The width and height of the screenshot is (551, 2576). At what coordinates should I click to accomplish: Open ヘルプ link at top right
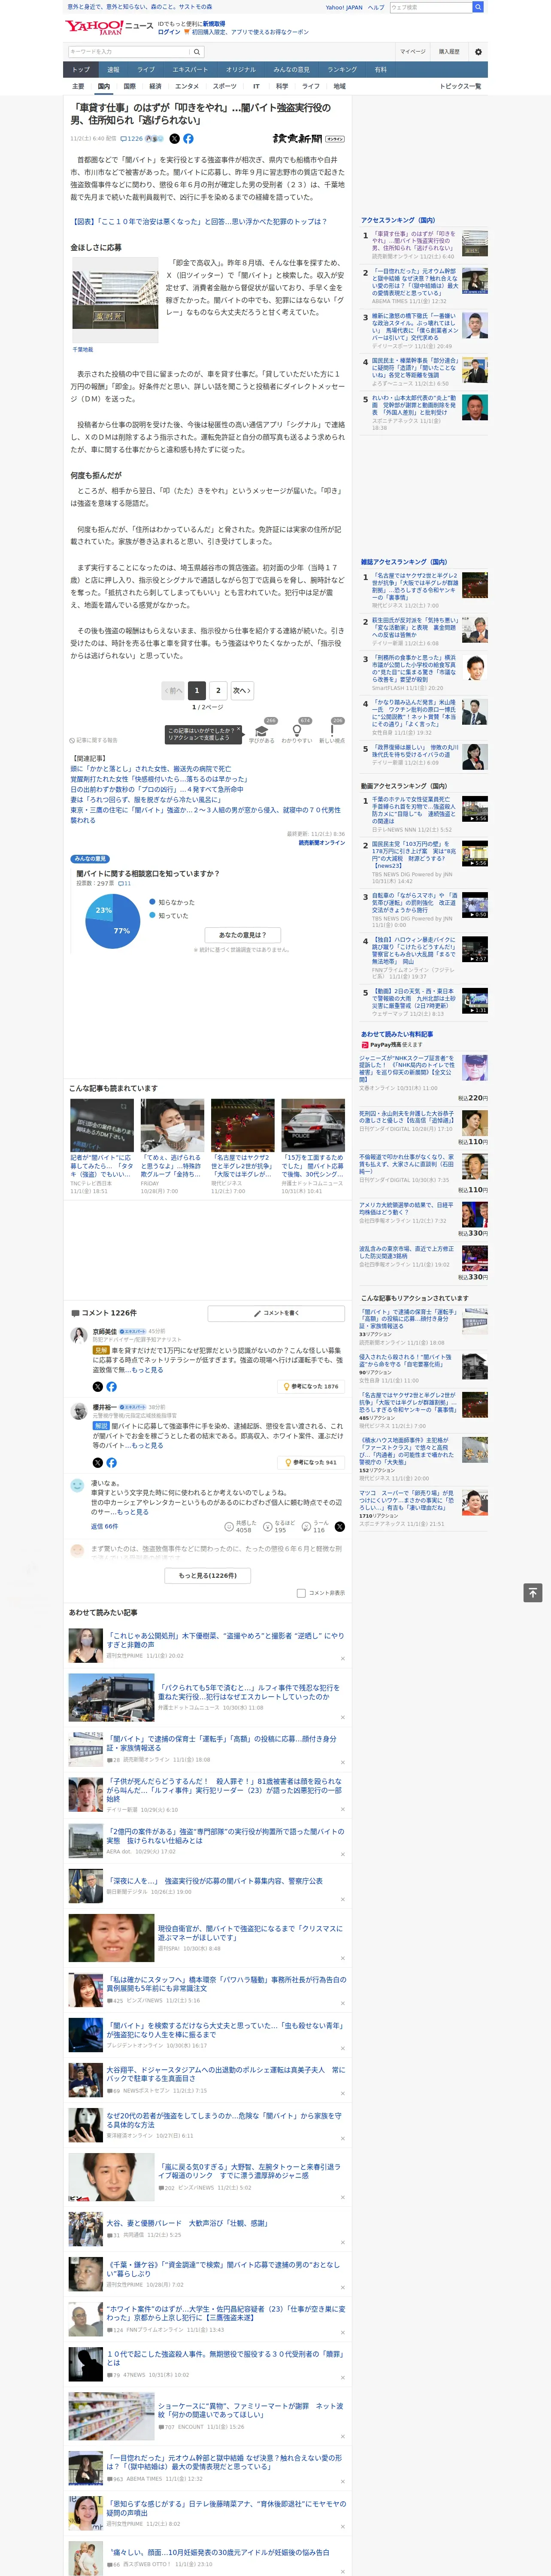coord(376,7)
